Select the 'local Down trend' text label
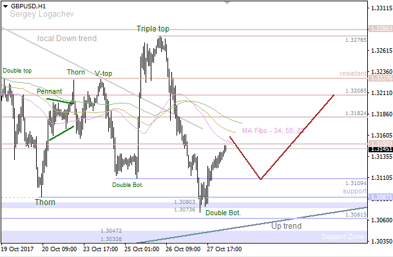The height and width of the screenshot is (257, 393). click(x=67, y=39)
